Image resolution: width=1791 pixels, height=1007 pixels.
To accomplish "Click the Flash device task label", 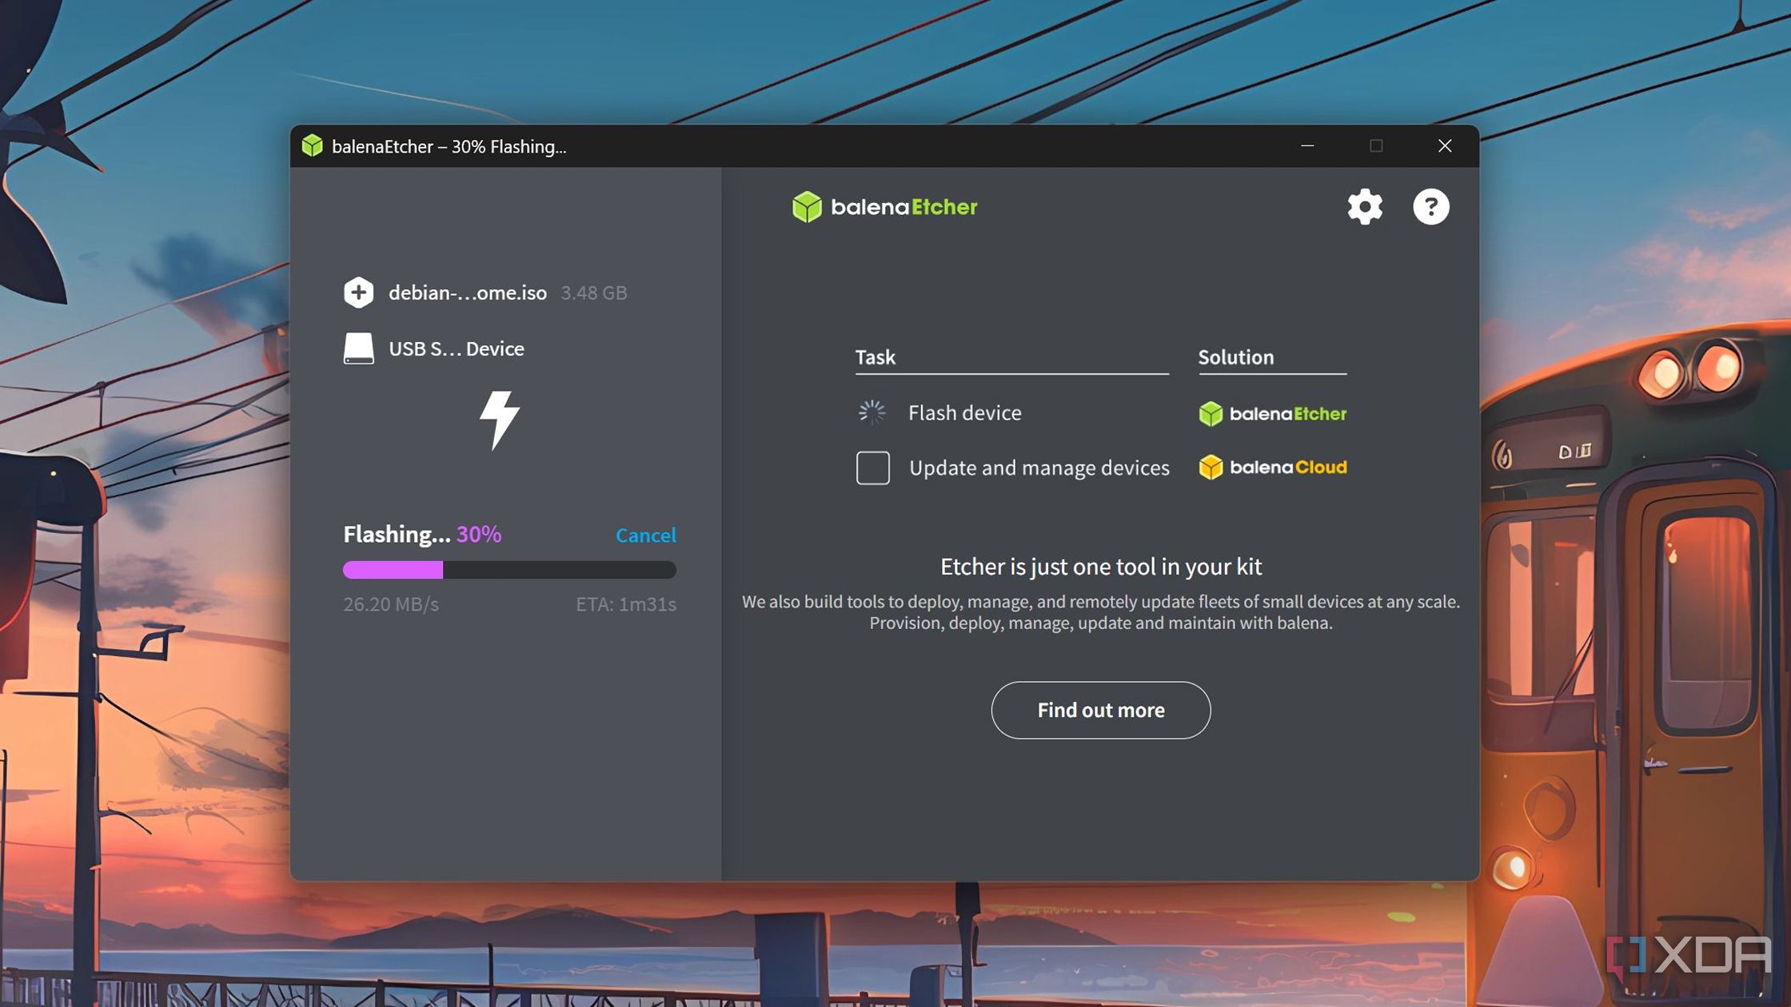I will 965,412.
